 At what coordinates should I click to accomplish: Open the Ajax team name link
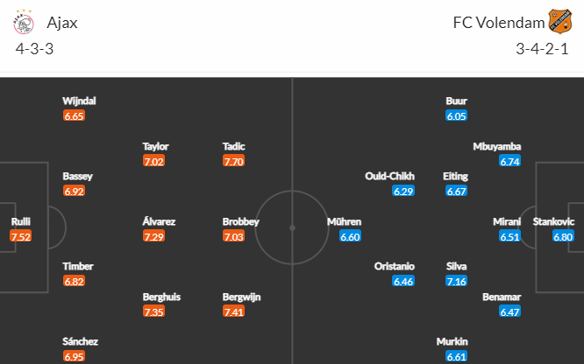(62, 23)
